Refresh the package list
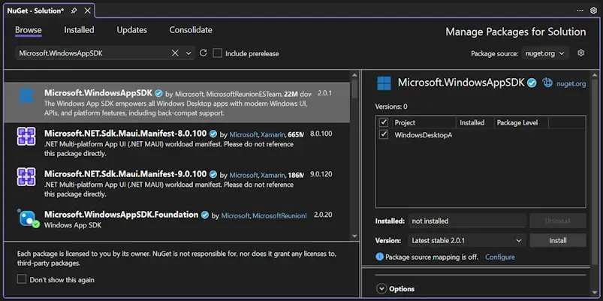 (x=203, y=53)
